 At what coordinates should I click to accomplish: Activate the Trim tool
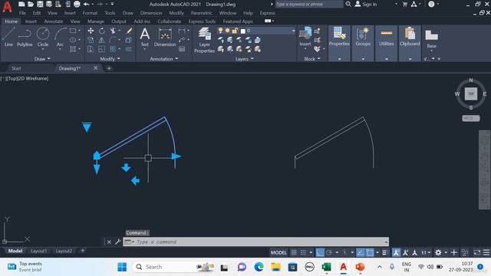pyautogui.click(x=113, y=31)
